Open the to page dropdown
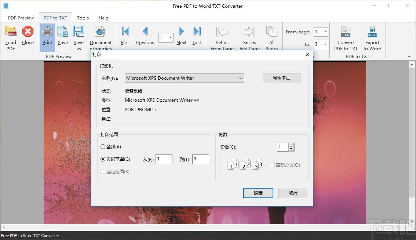This screenshot has height=240, width=416. tap(325, 44)
